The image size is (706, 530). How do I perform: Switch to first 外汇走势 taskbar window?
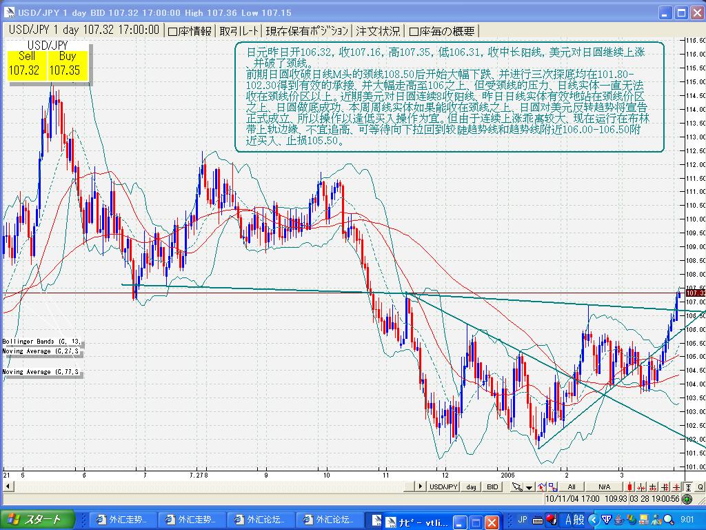point(123,520)
